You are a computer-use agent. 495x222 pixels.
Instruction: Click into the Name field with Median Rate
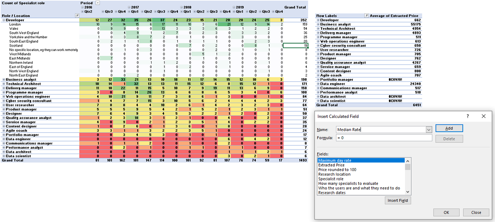click(x=381, y=129)
